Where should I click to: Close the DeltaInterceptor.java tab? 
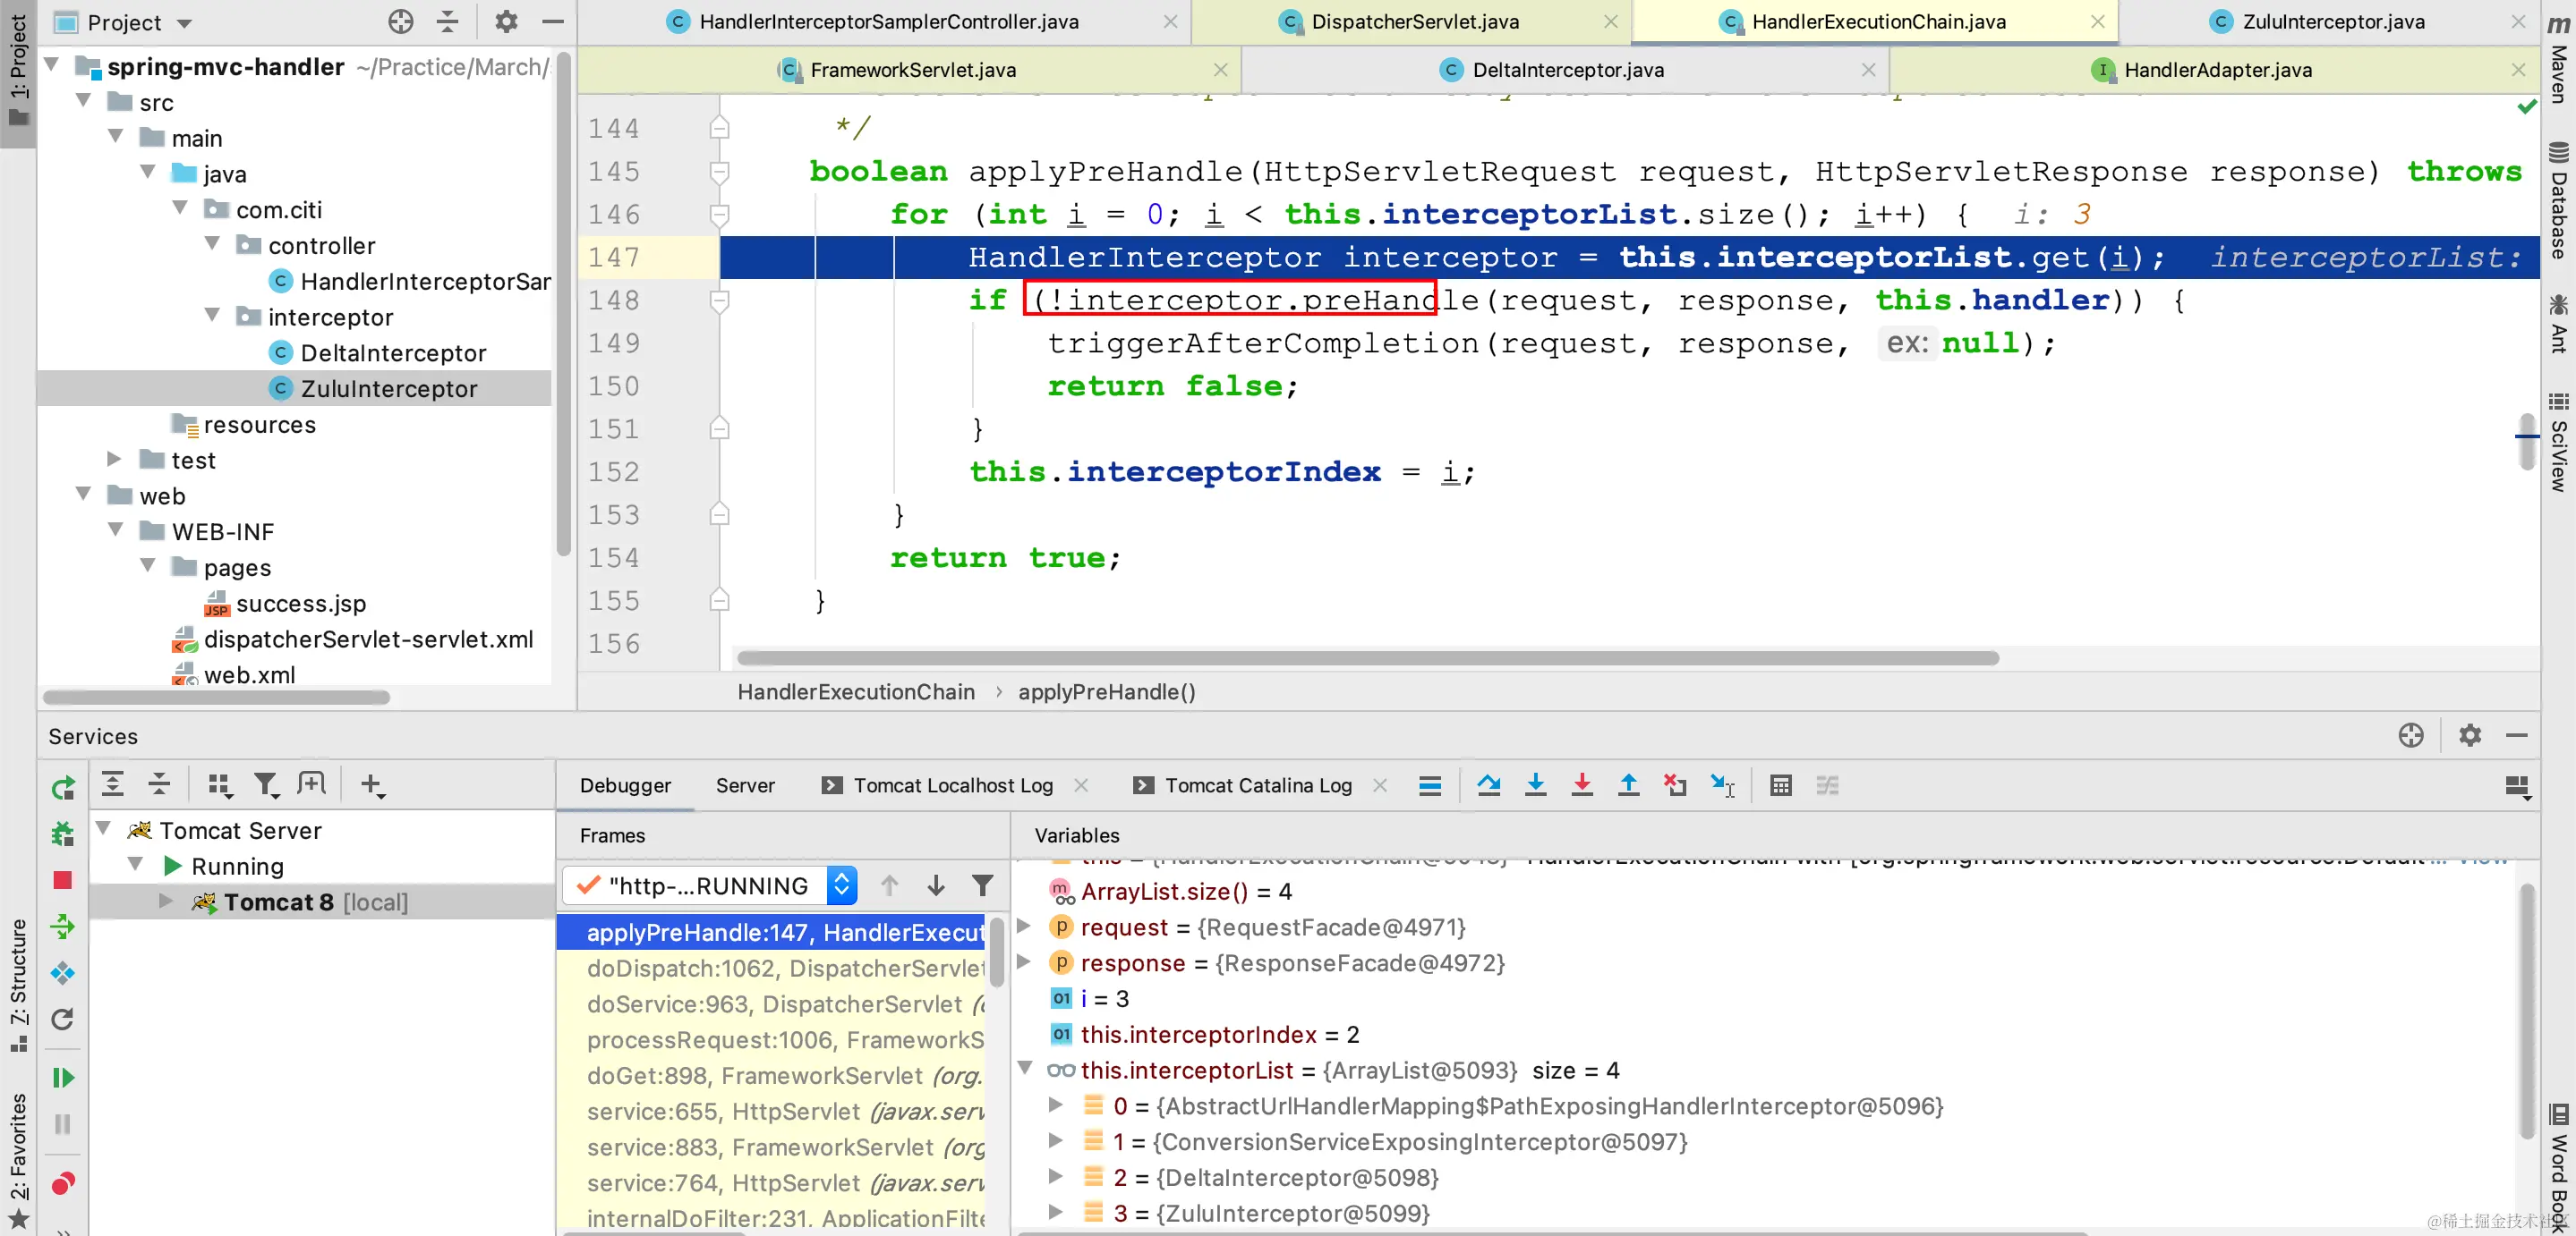(1868, 70)
